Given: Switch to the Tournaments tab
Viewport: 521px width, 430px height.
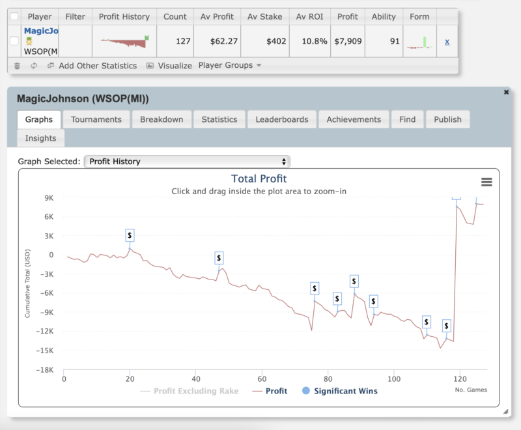Looking at the screenshot, I should [96, 119].
